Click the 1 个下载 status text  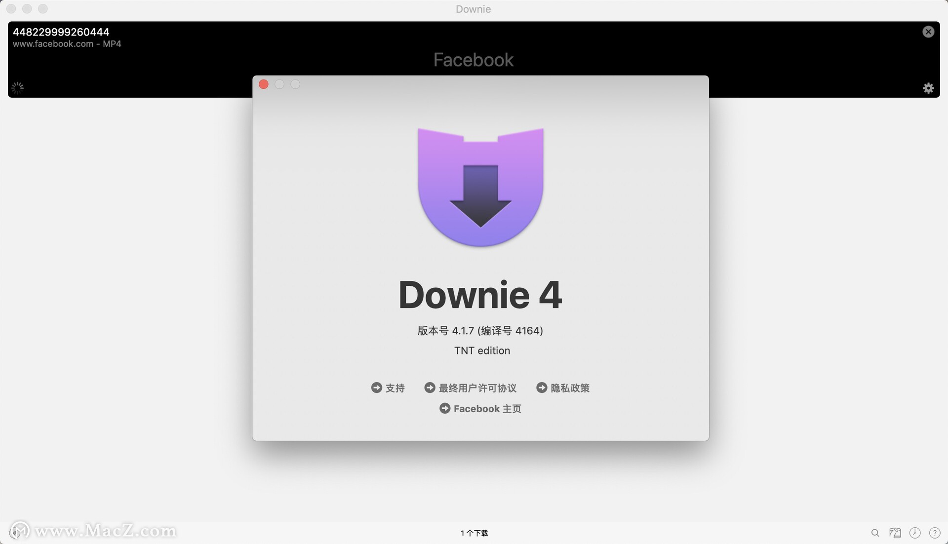point(474,533)
